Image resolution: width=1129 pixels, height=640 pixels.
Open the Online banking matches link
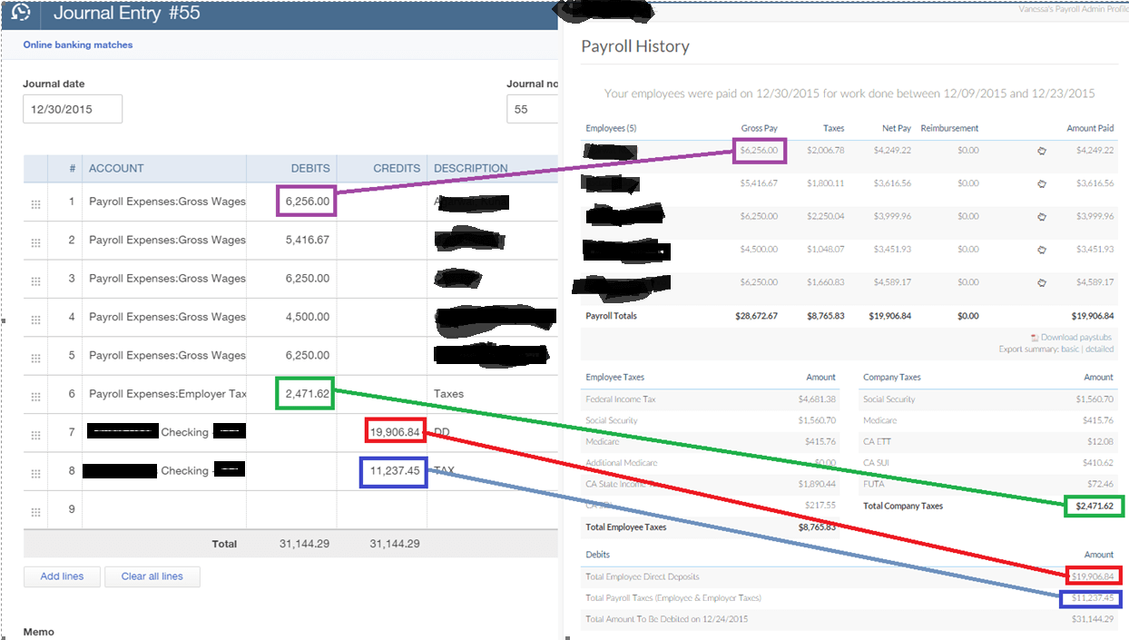[x=78, y=44]
